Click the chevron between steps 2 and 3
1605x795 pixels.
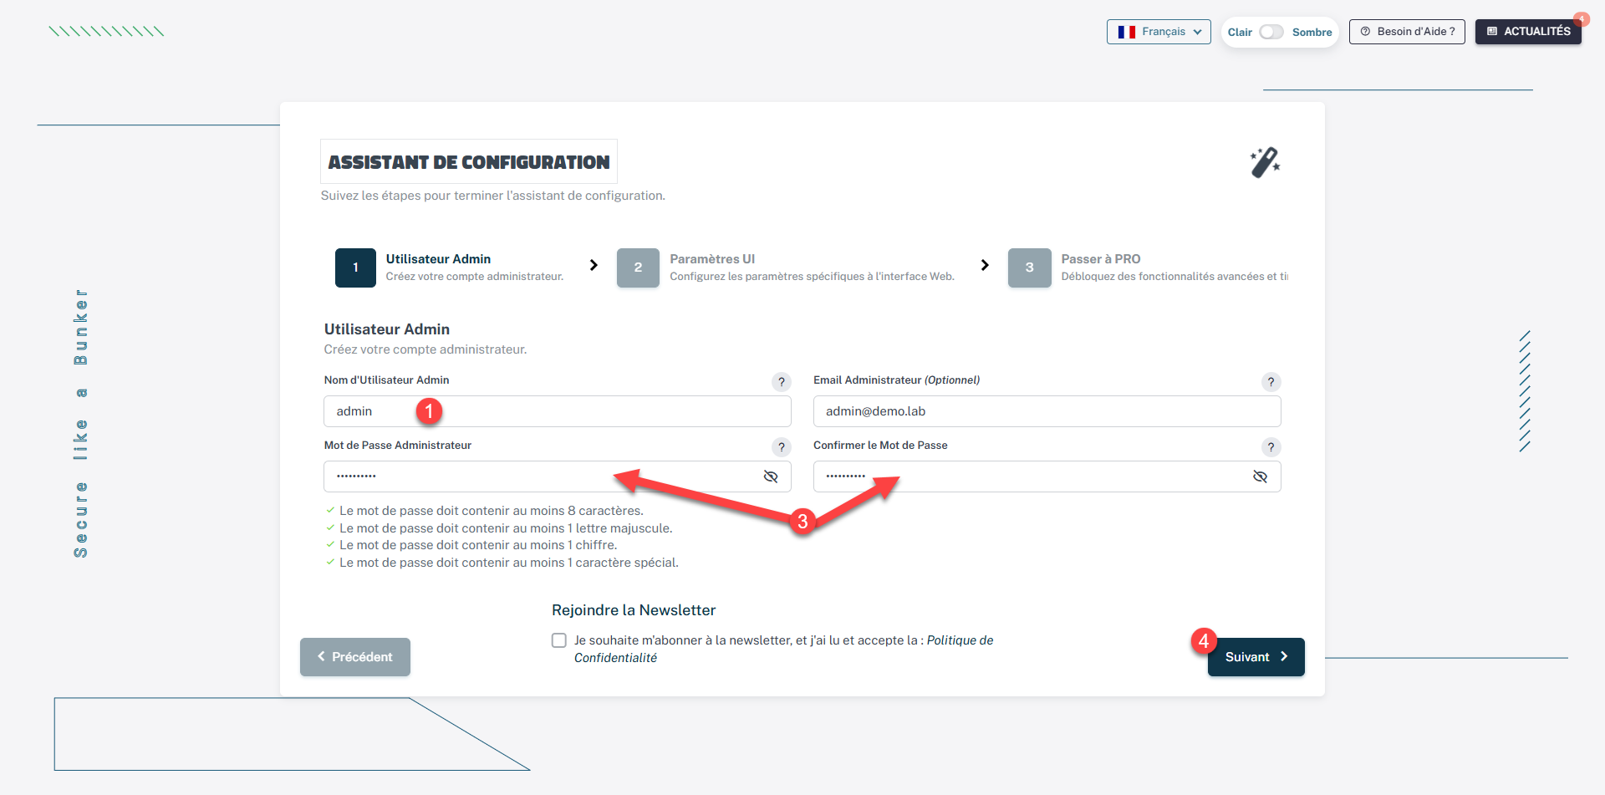(985, 265)
